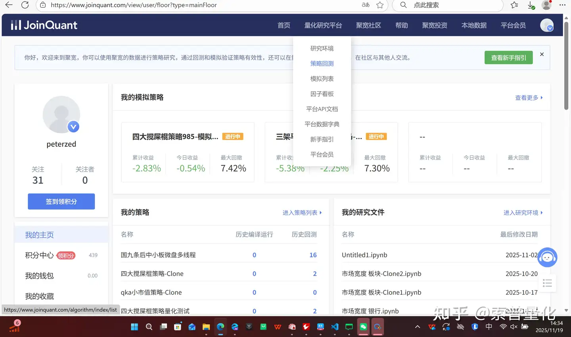Viewport: 571px width, 337px height.
Task: Reload the page with the refresh icon
Action: pos(25,5)
